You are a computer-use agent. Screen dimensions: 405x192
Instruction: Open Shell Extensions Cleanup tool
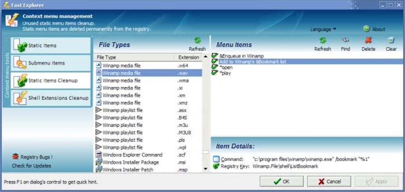click(x=51, y=98)
